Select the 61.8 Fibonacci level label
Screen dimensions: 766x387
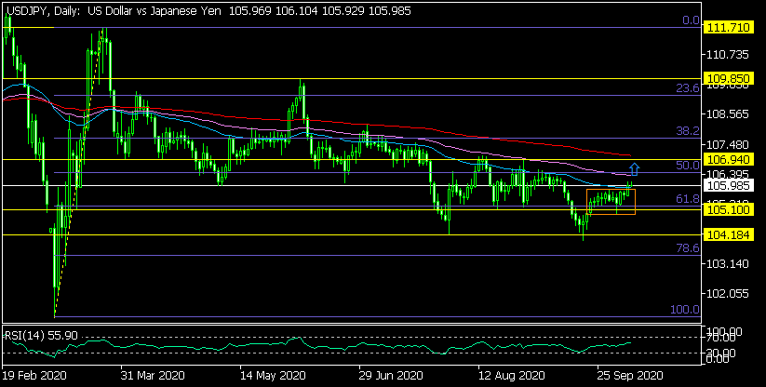point(688,199)
